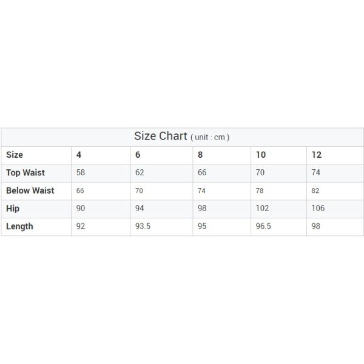Select the Length row label
The image size is (364, 364).
[19, 226]
